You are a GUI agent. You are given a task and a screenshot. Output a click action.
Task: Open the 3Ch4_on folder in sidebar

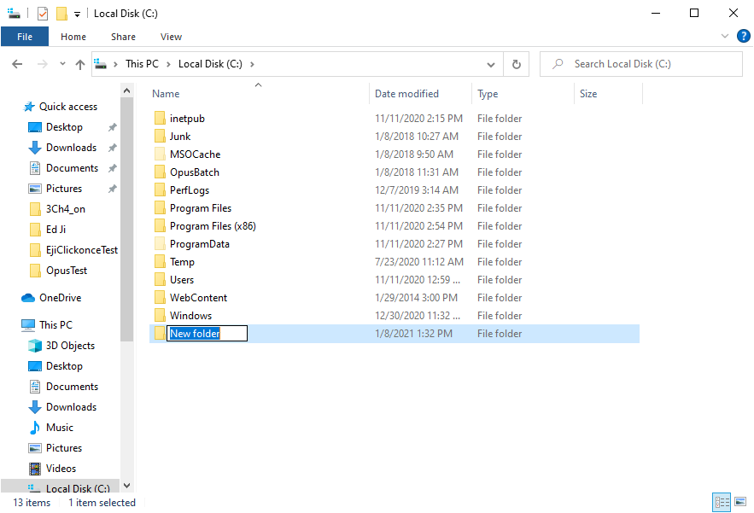(x=66, y=209)
